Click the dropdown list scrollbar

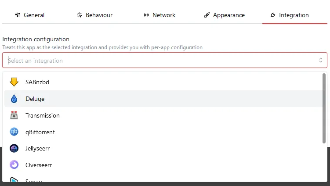point(324,107)
